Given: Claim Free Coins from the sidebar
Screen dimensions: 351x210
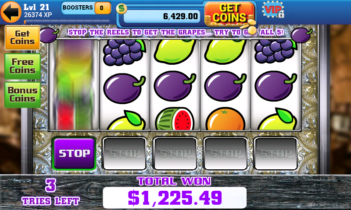Looking at the screenshot, I should click(22, 66).
